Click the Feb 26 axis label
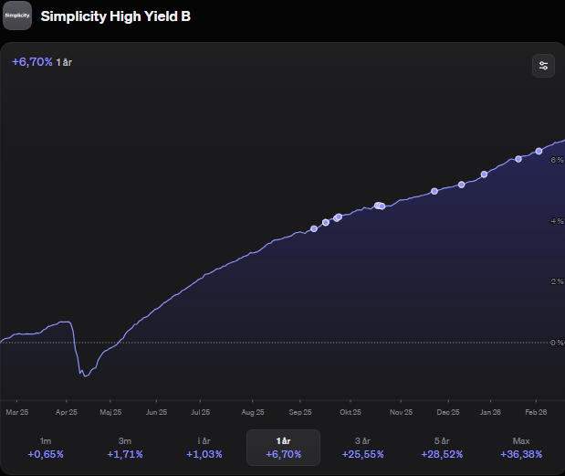This screenshot has width=565, height=476. coord(536,412)
